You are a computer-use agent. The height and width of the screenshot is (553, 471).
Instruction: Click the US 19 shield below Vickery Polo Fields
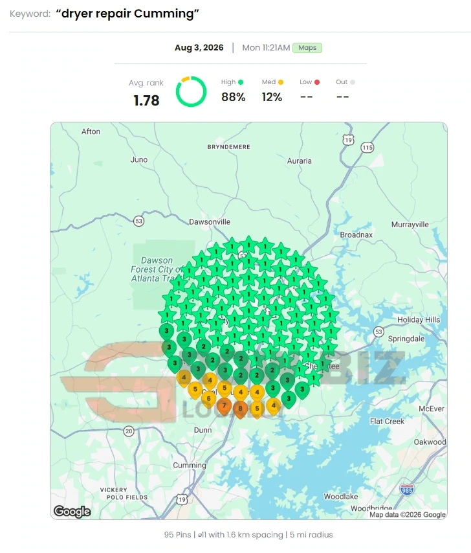pos(182,499)
